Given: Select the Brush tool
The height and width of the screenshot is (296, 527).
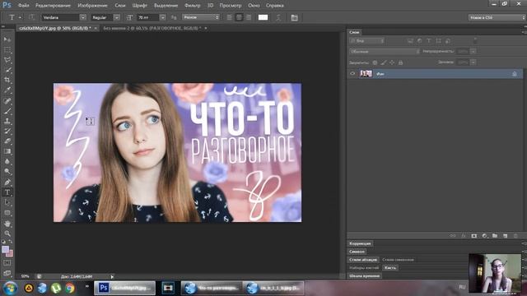Looking at the screenshot, I should pyautogui.click(x=7, y=111).
